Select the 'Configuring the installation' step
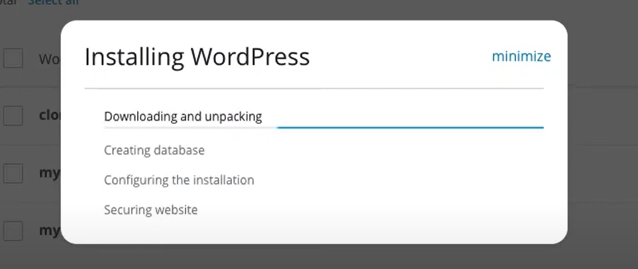Viewport: 638px width, 269px height. point(179,180)
